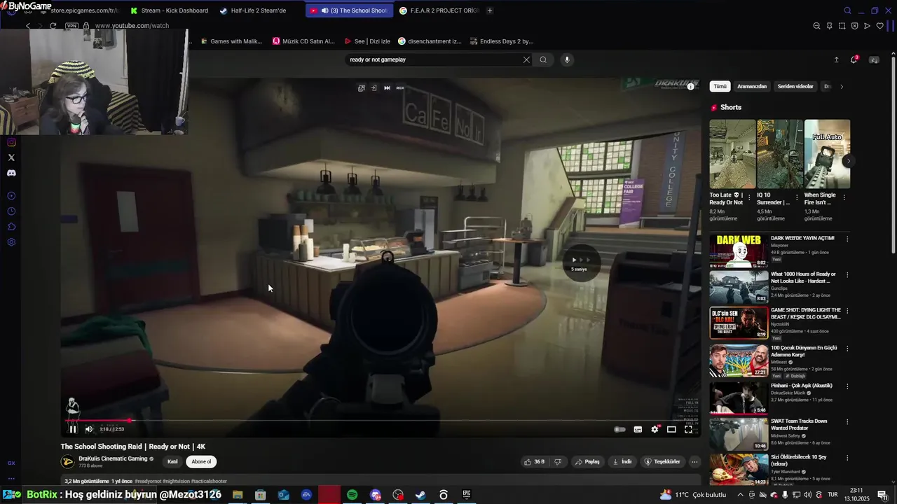Open options for Too Late short
This screenshot has height=504, width=897.
[x=749, y=197]
